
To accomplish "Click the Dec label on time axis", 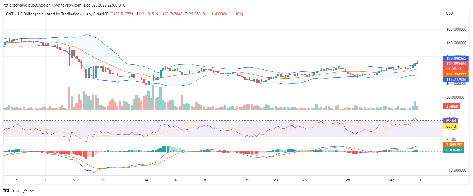I will click(x=391, y=180).
